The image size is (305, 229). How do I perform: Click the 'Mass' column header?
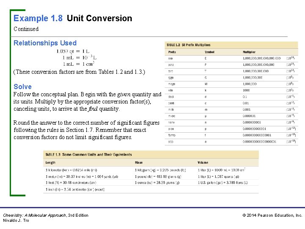click(139, 162)
